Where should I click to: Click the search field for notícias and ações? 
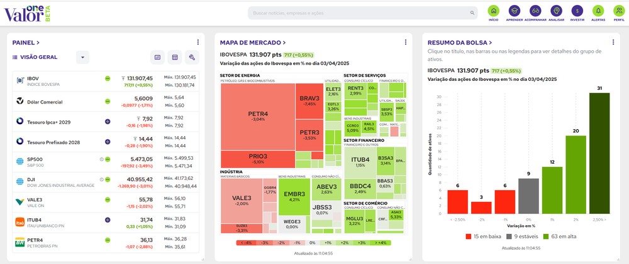pos(363,13)
